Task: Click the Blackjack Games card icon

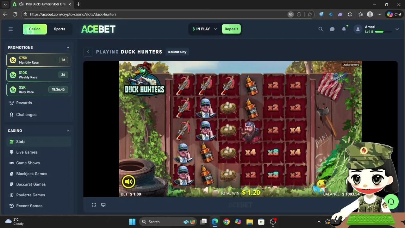Action: 12,174
